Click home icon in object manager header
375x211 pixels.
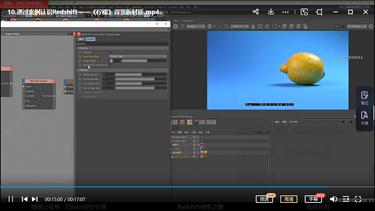260,132
